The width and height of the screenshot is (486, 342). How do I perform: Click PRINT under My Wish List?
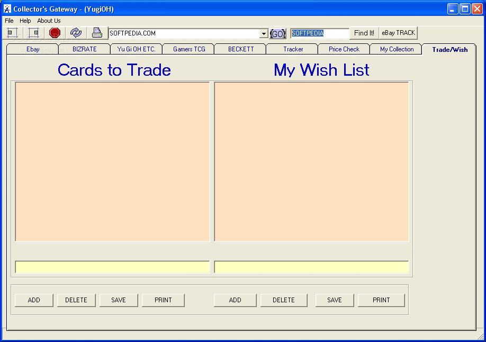[x=381, y=300]
